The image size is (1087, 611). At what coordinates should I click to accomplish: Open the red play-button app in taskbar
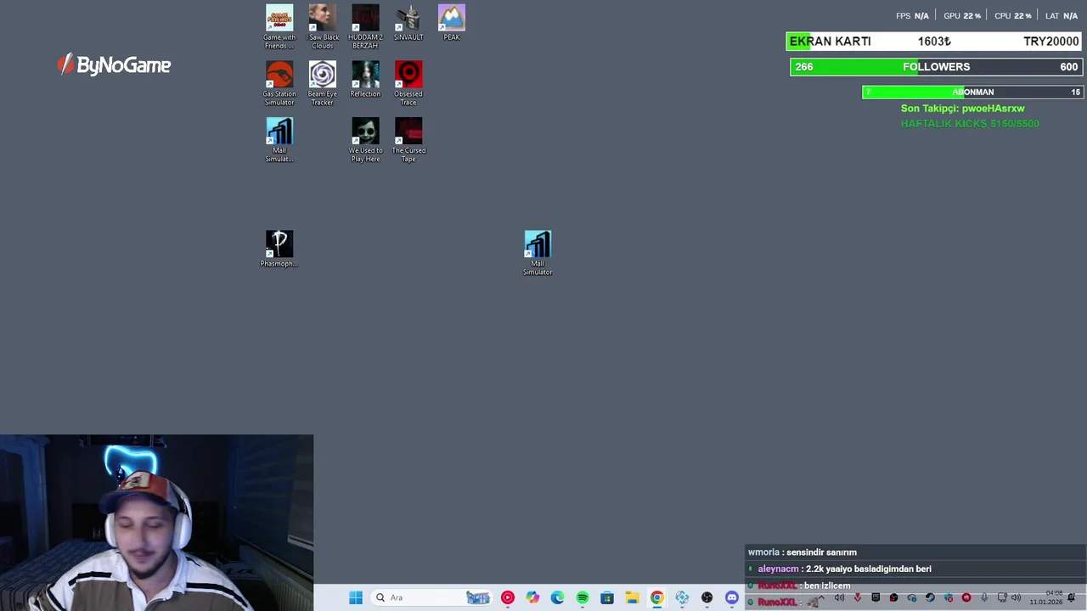point(508,597)
